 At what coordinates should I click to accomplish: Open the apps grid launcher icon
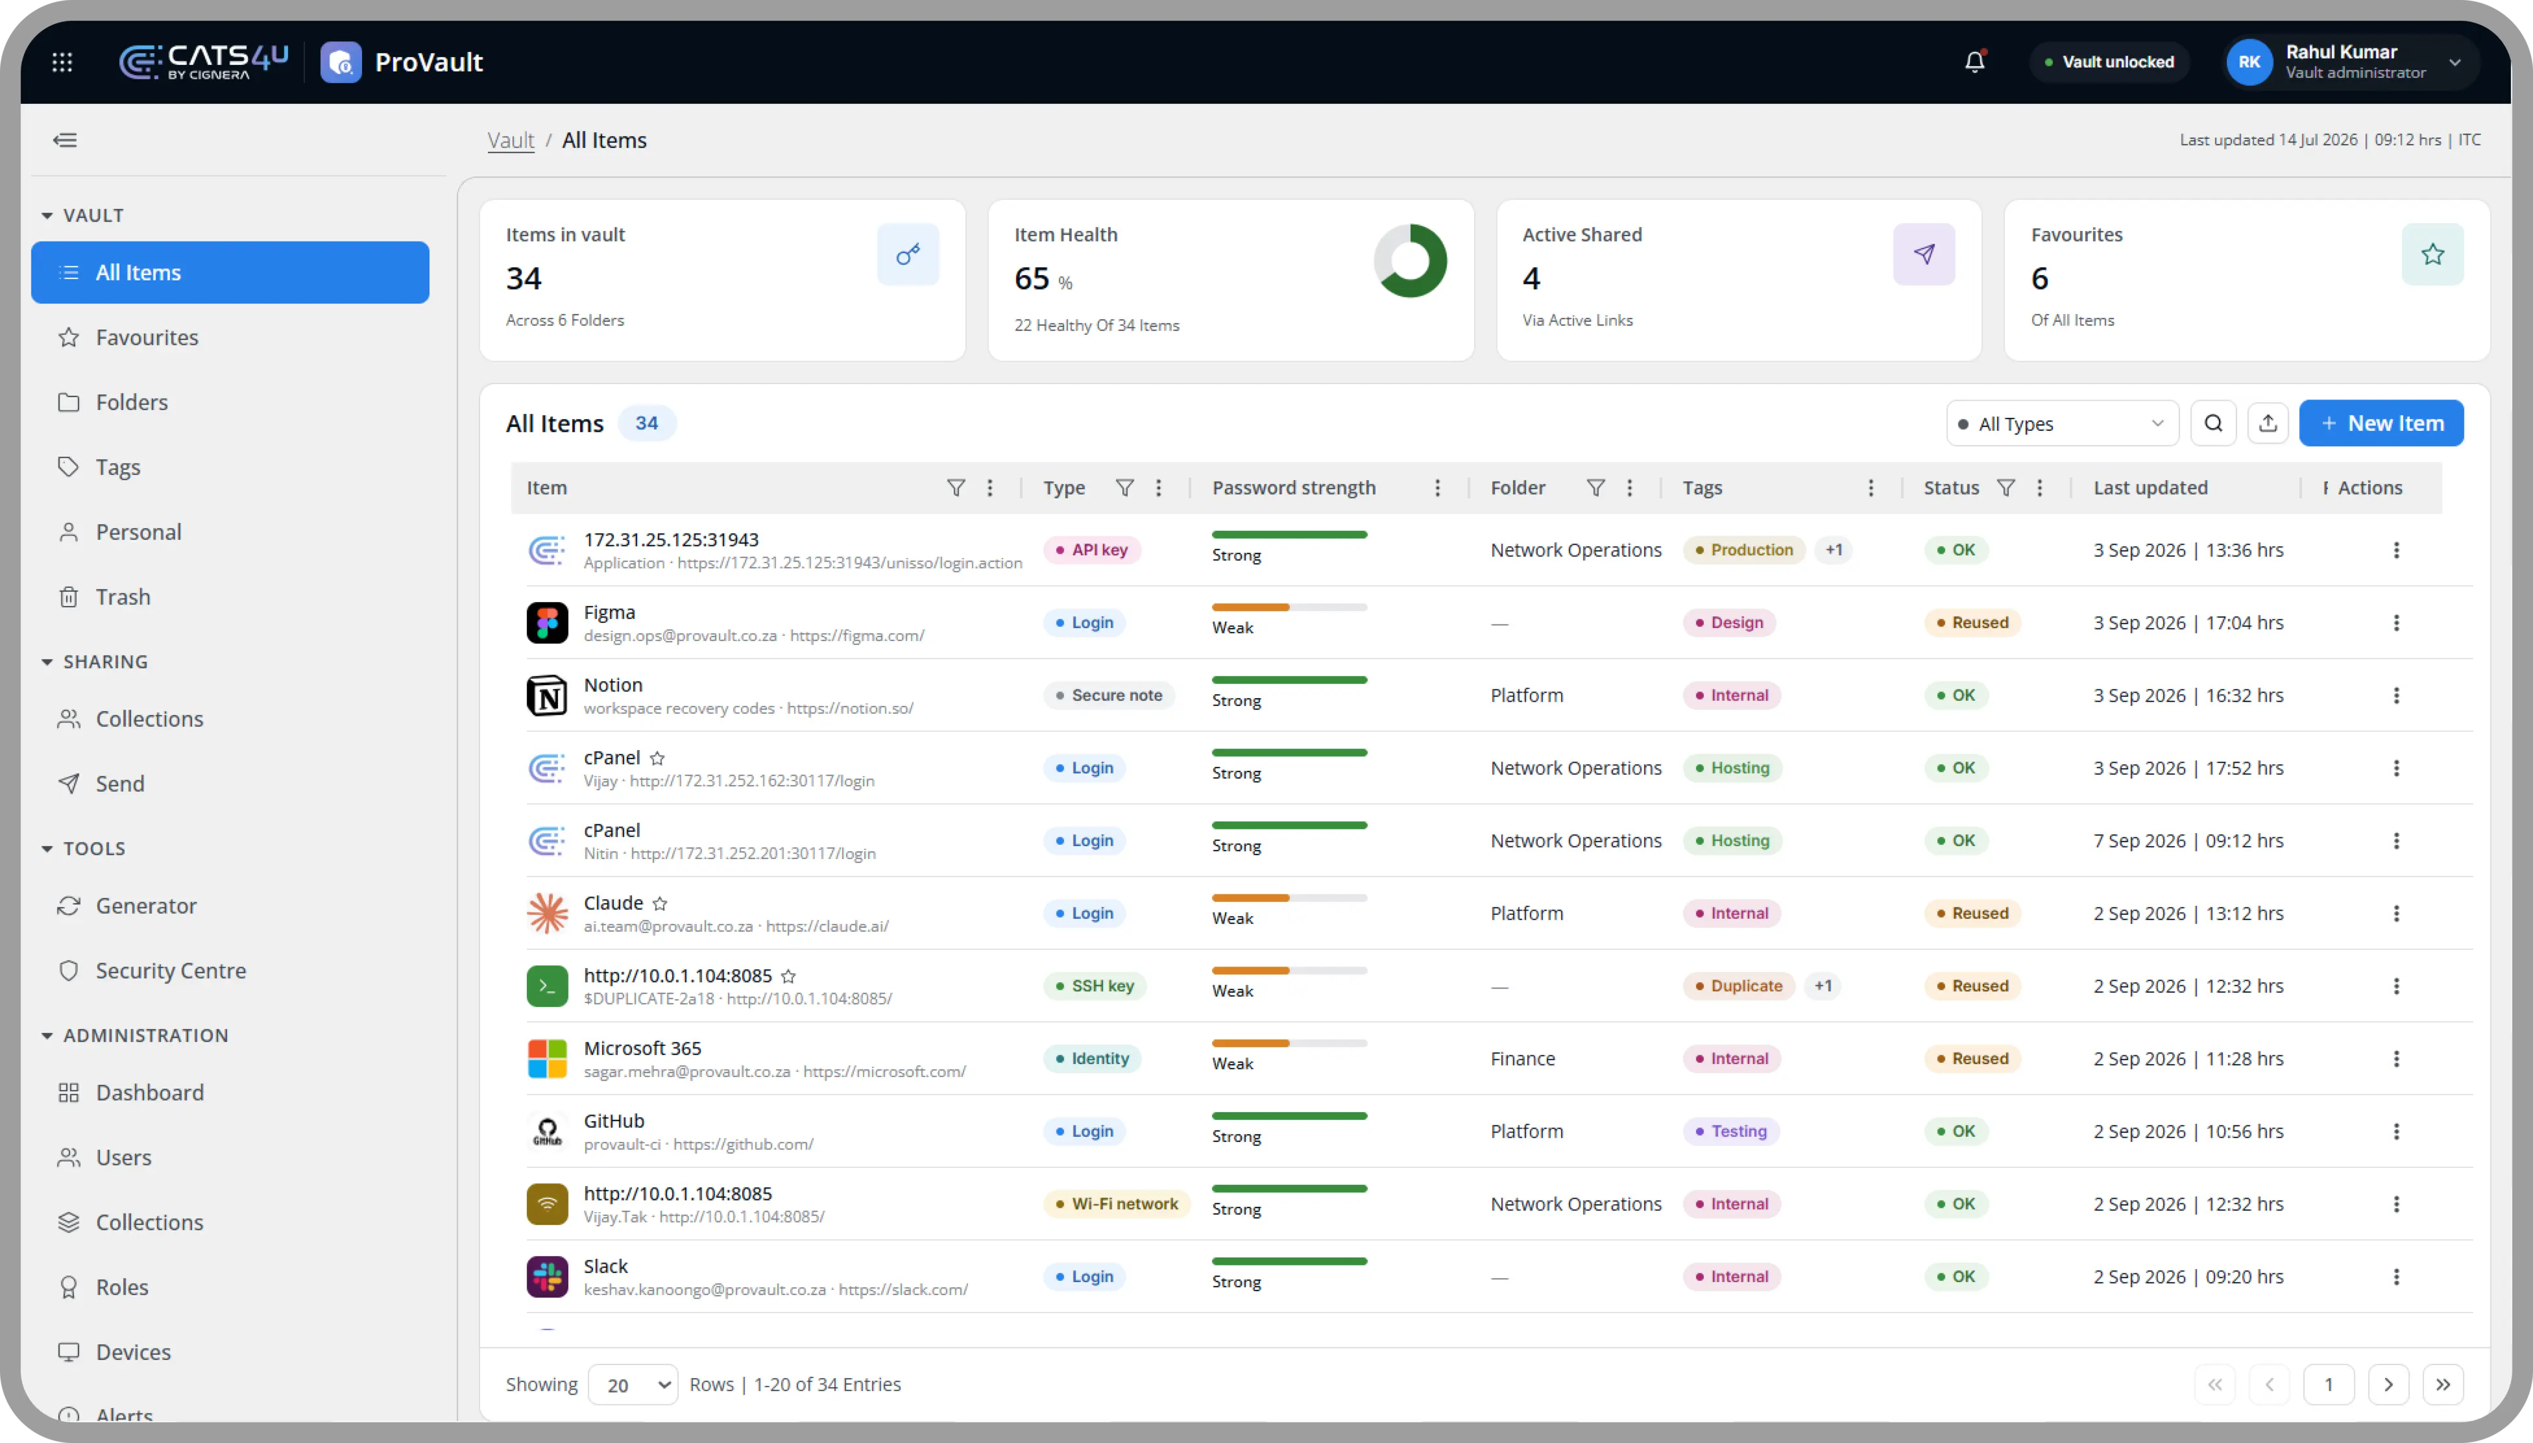pyautogui.click(x=62, y=62)
